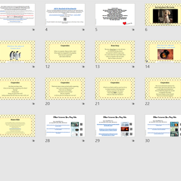Select slide 12 titled Cooperation

pyautogui.click(x=65, y=52)
